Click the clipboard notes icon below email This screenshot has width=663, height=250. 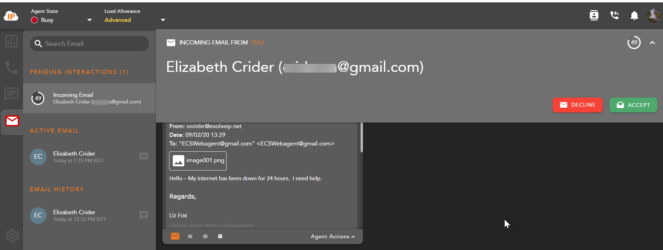(220, 236)
